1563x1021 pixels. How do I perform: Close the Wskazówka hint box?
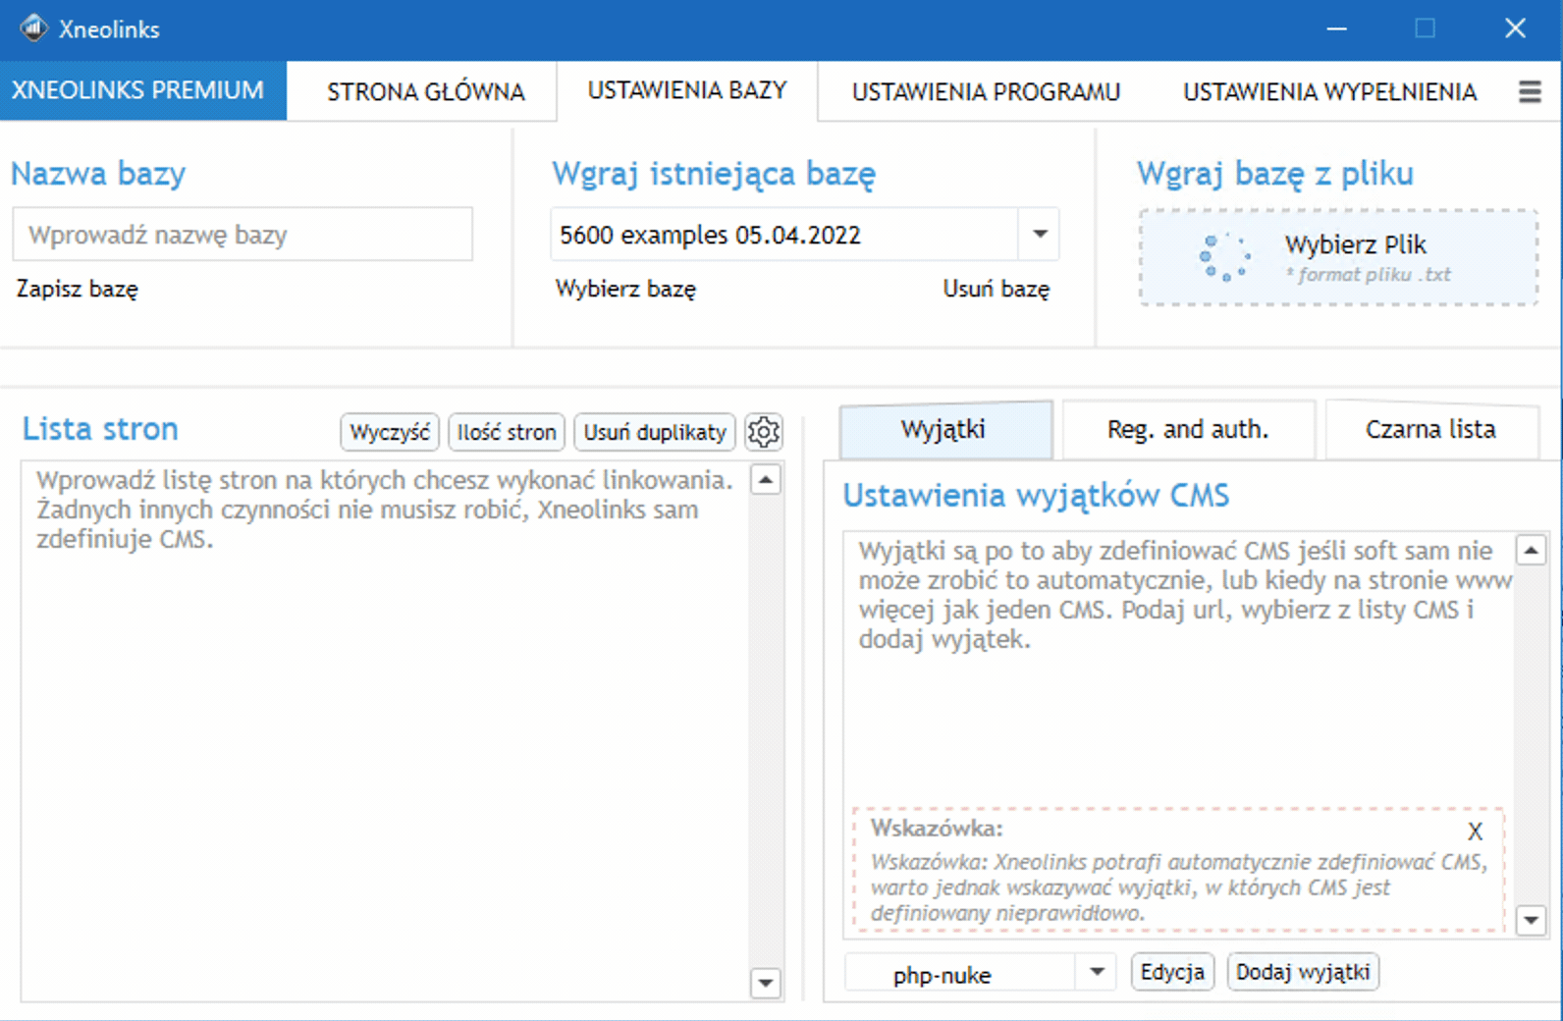pyautogui.click(x=1475, y=832)
